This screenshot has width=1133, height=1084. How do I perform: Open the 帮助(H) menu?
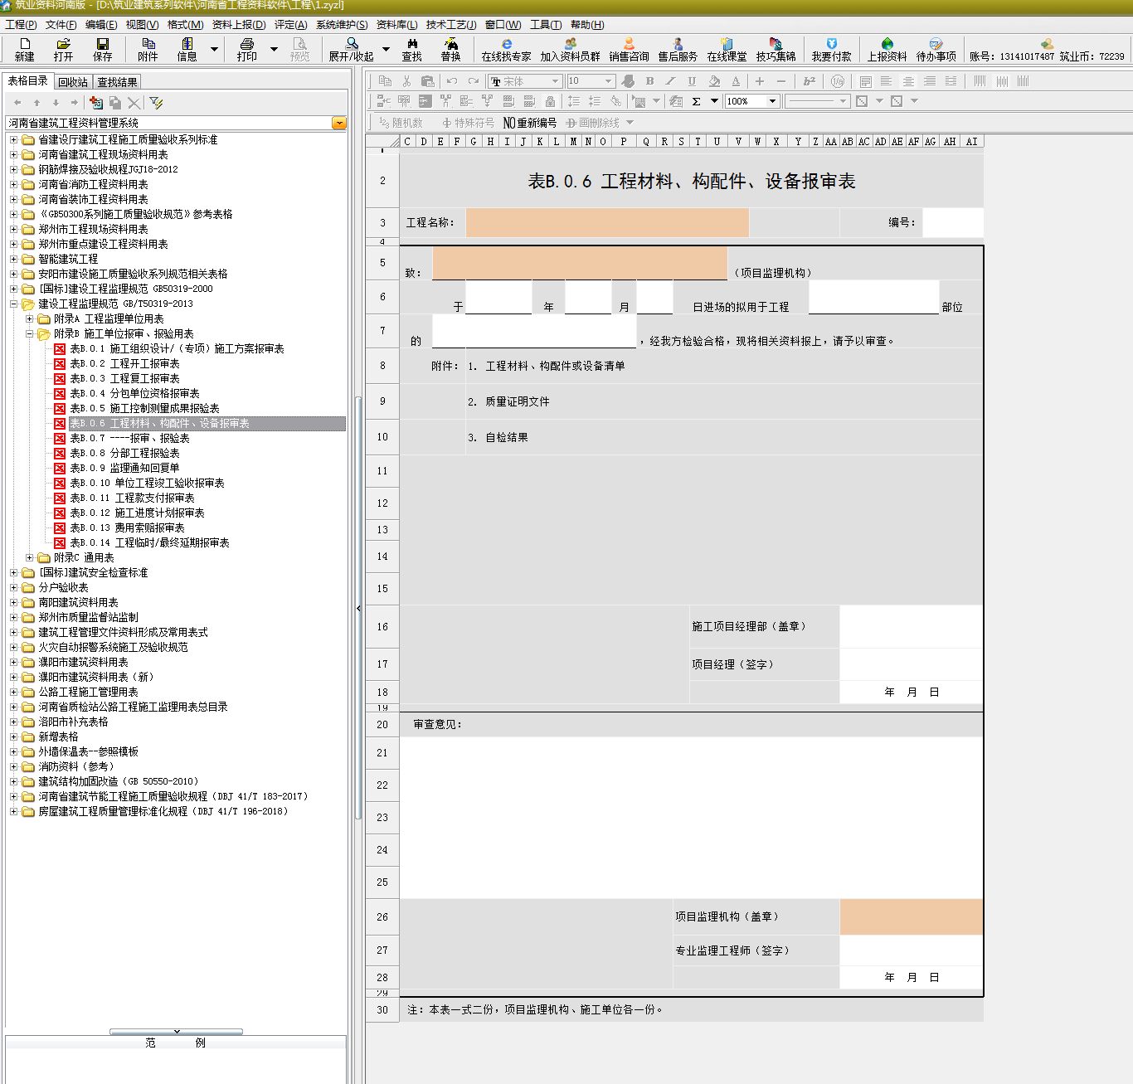pos(587,25)
